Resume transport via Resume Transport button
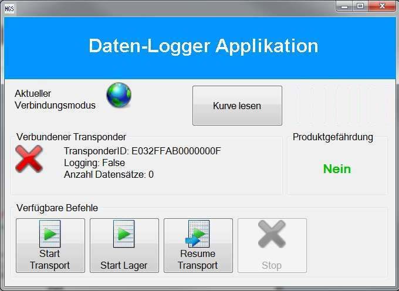399x291 pixels. pyautogui.click(x=198, y=245)
